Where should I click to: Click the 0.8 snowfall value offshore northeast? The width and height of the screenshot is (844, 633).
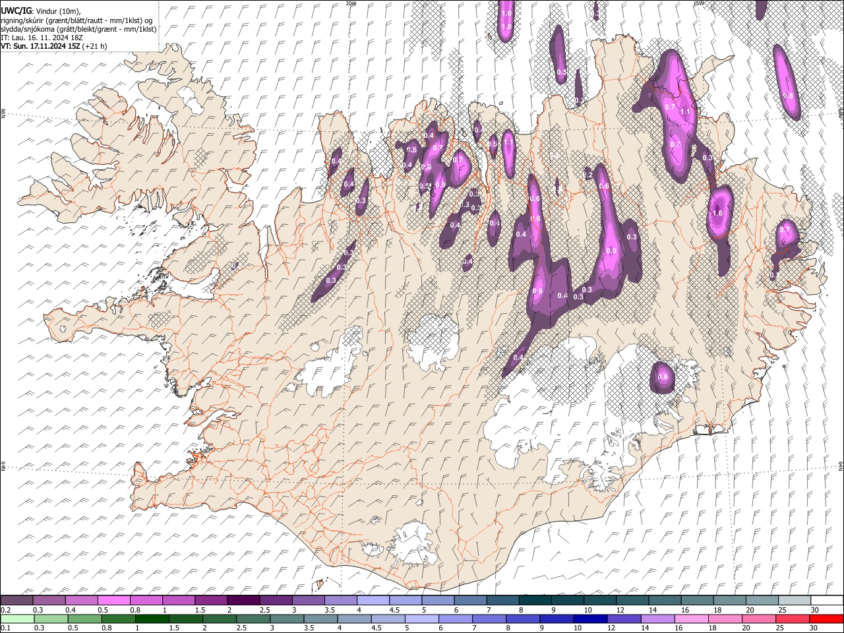(x=789, y=96)
